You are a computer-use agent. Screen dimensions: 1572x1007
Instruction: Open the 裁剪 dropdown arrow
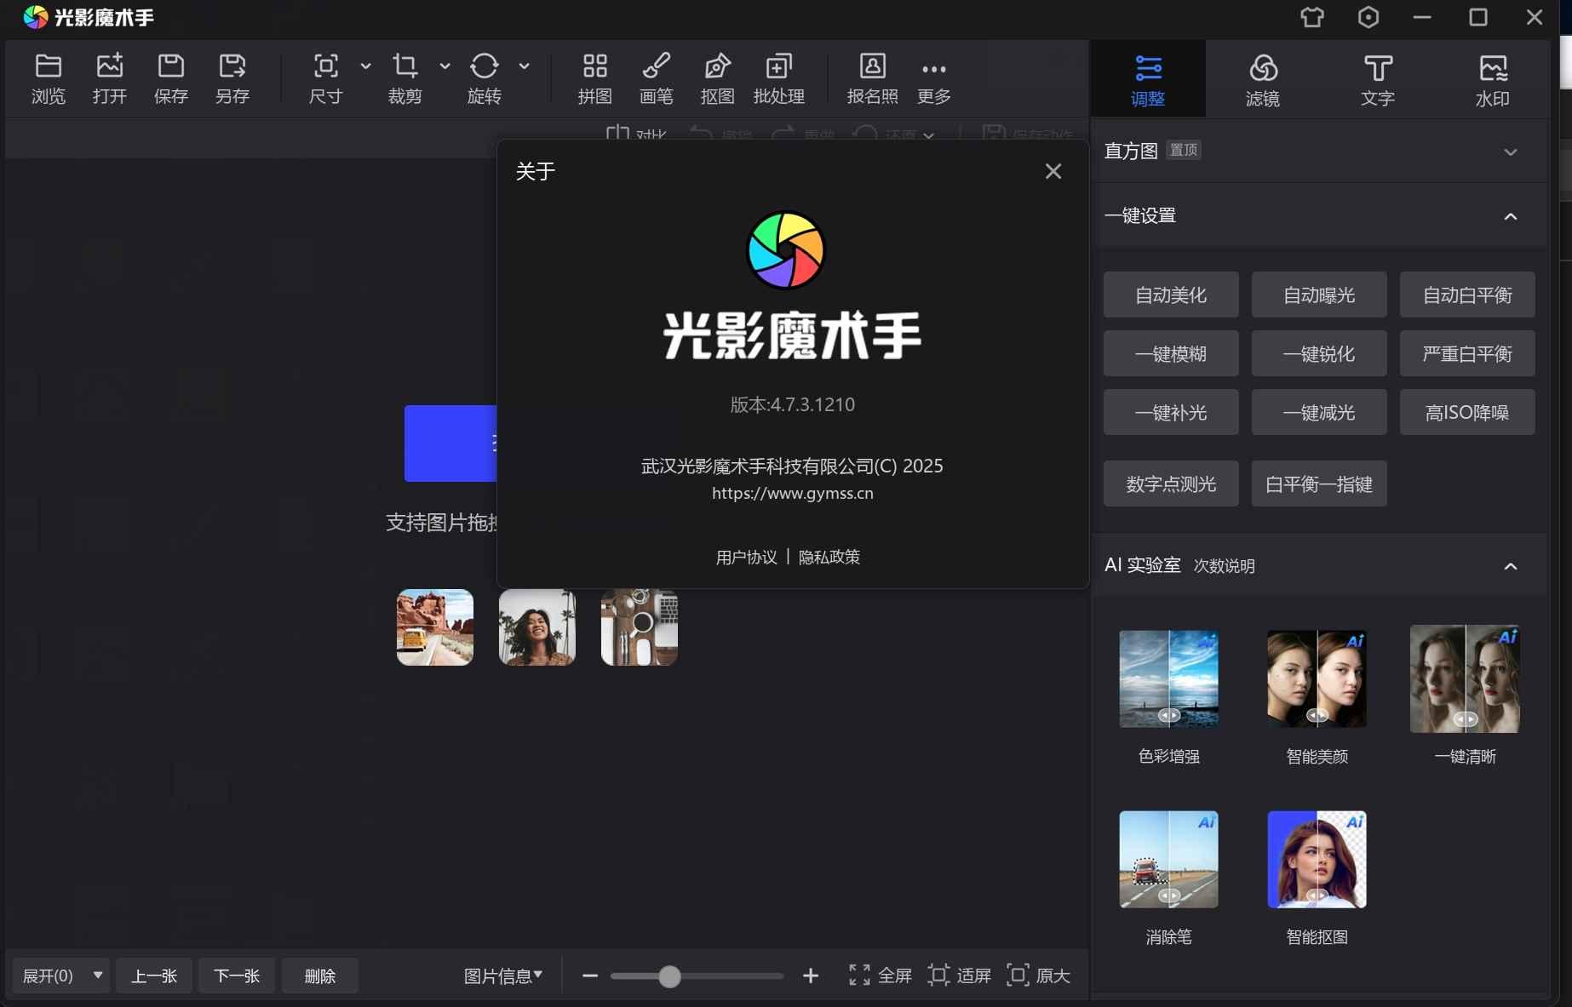pos(445,66)
